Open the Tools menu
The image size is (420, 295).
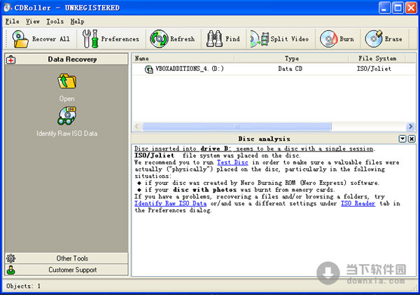click(x=55, y=22)
